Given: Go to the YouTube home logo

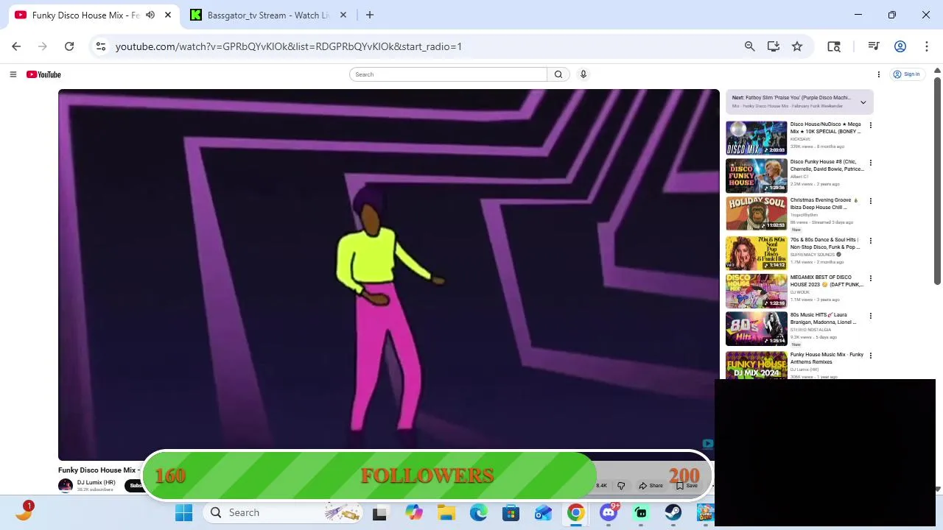Looking at the screenshot, I should pyautogui.click(x=43, y=74).
